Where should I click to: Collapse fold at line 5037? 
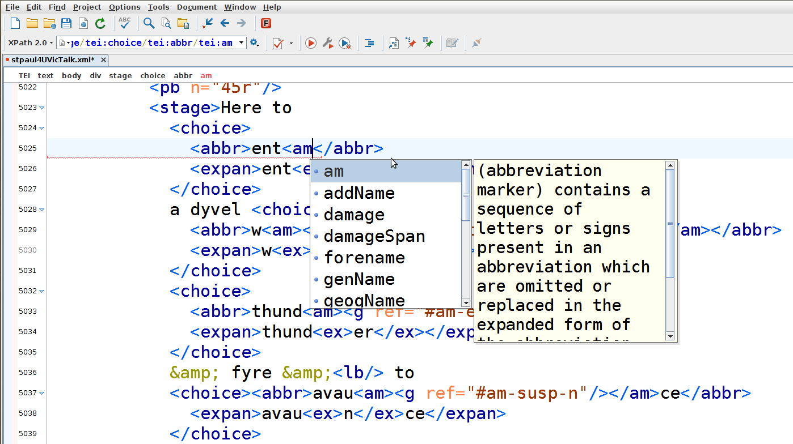pos(42,393)
